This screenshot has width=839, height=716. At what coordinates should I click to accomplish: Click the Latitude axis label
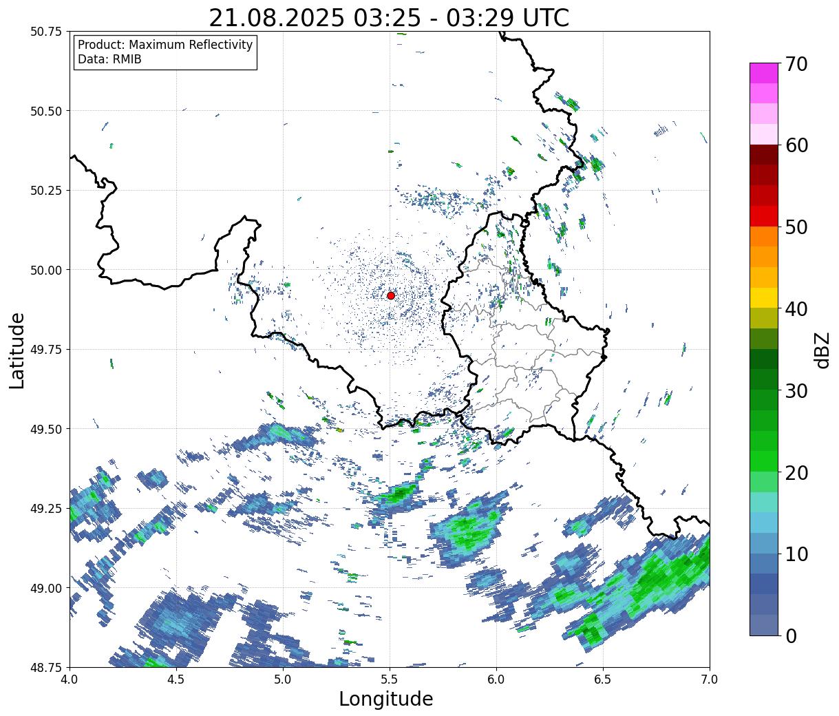[17, 350]
